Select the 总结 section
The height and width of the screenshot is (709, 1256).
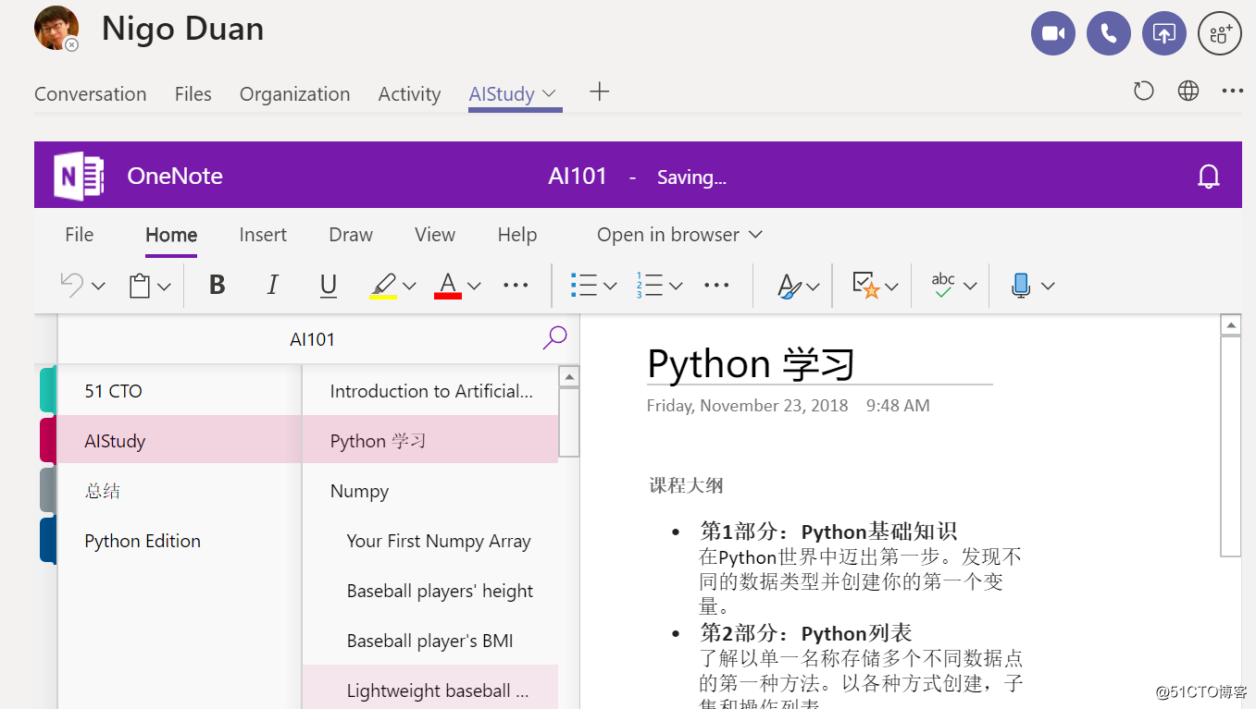point(180,491)
